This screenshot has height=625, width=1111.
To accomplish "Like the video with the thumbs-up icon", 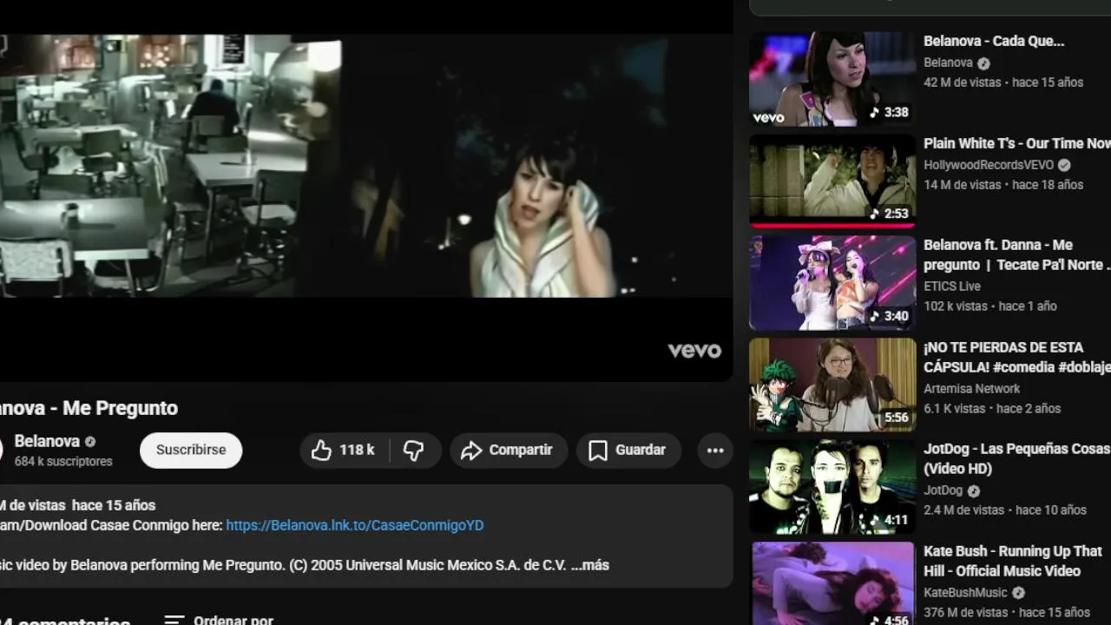I will (322, 450).
